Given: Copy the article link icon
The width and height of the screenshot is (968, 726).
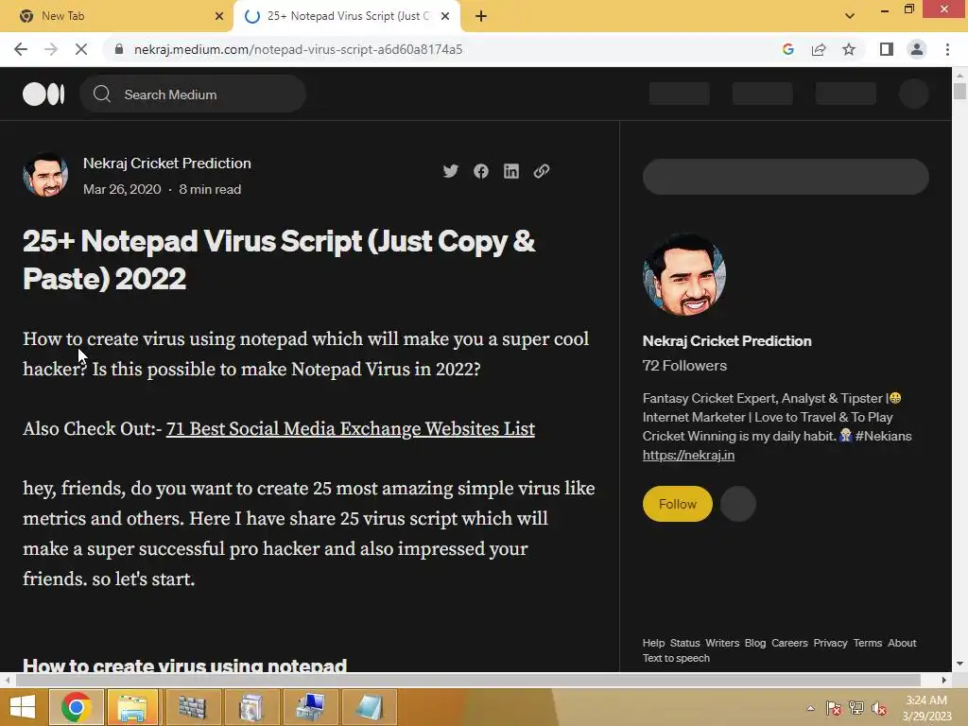Looking at the screenshot, I should [542, 171].
